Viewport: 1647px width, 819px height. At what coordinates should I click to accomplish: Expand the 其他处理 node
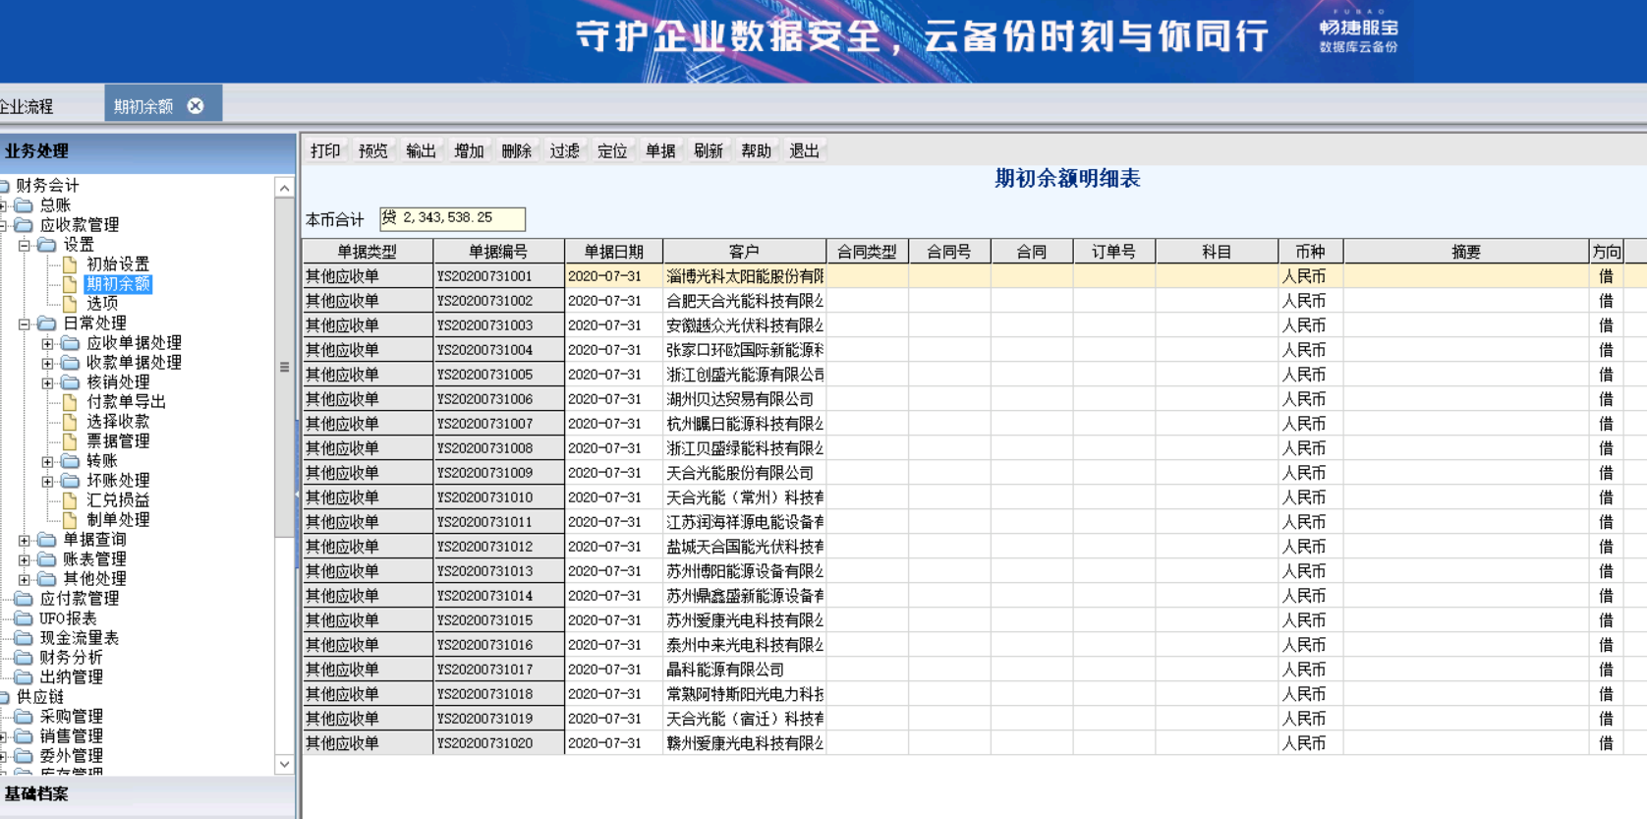point(24,579)
